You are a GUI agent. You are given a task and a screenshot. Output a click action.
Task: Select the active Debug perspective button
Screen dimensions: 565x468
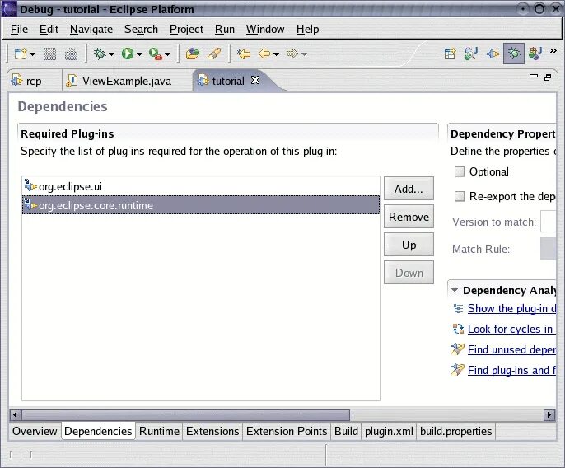(x=514, y=54)
